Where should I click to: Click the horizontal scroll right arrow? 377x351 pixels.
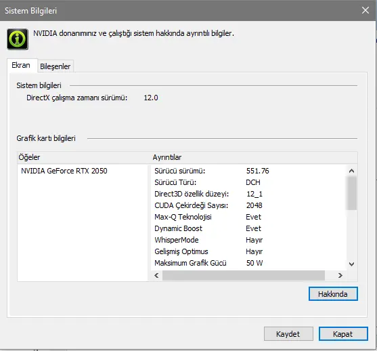point(340,275)
